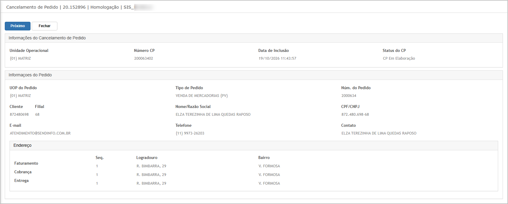Click the Próximo button
This screenshot has height=204, width=508.
point(18,26)
